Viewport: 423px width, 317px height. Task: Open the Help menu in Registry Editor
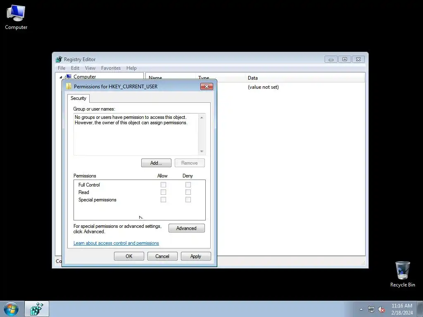(131, 68)
